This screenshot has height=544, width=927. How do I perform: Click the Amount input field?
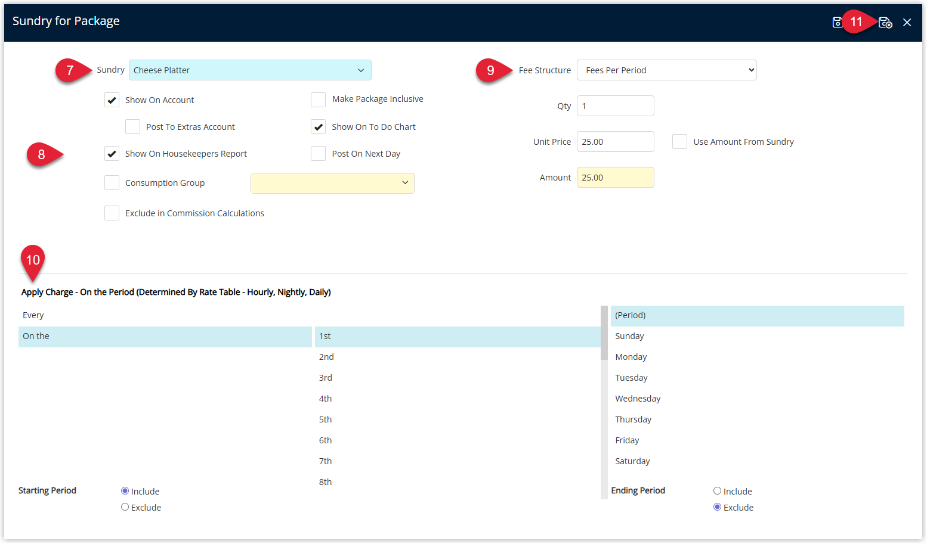(615, 178)
